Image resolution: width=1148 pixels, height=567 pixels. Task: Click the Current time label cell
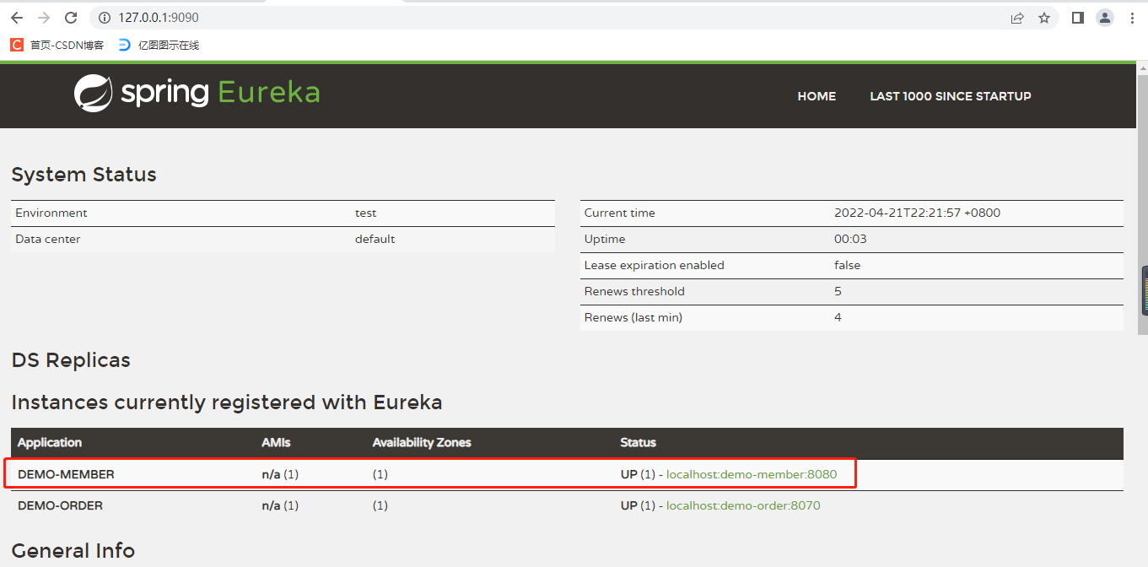point(619,213)
